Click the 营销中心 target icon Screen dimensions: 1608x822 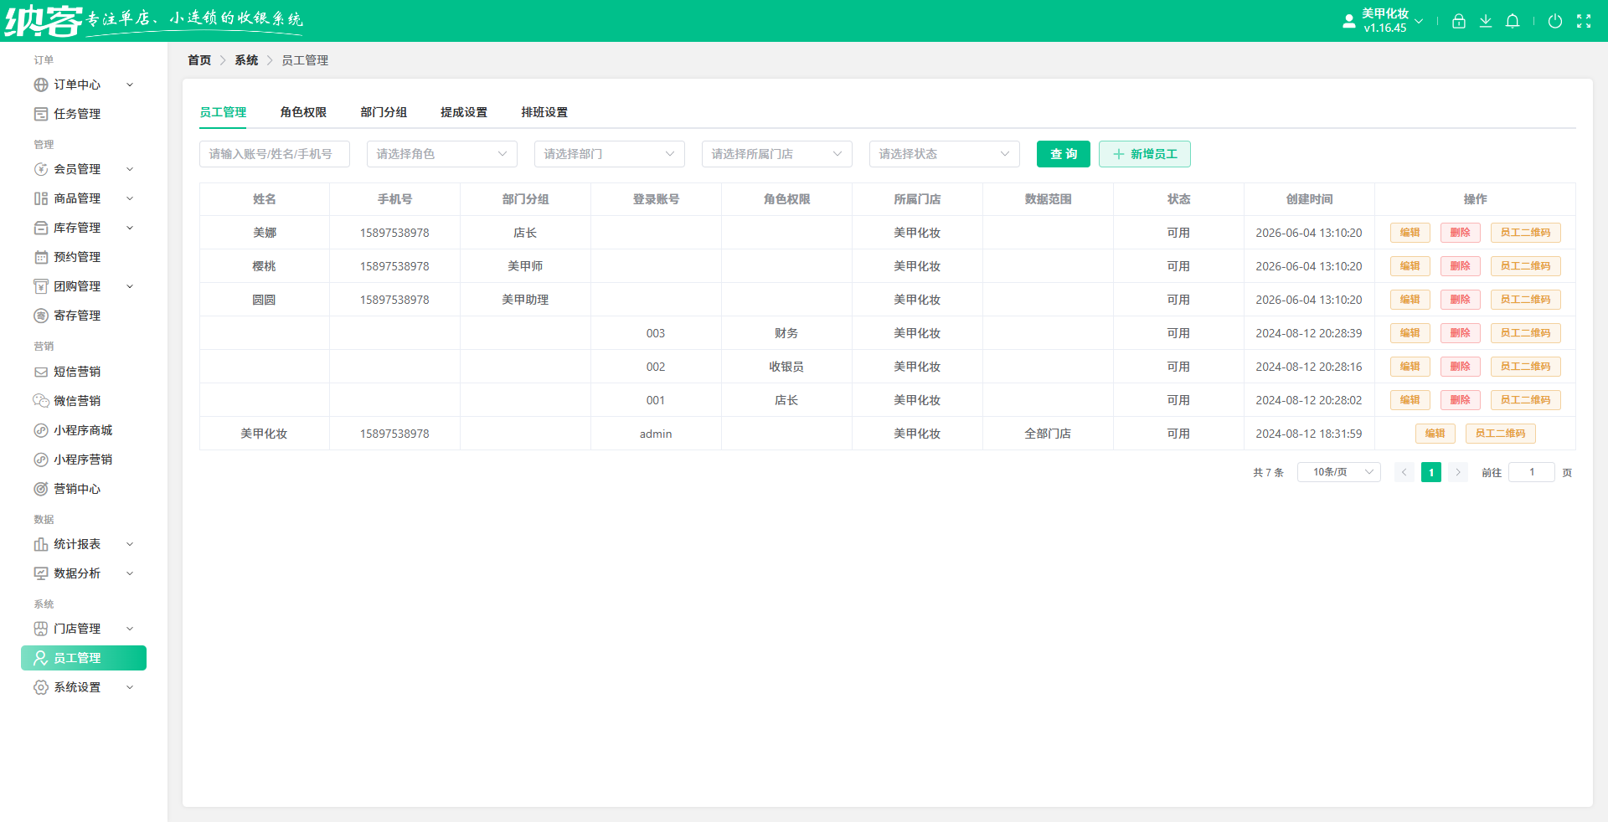pyautogui.click(x=40, y=489)
